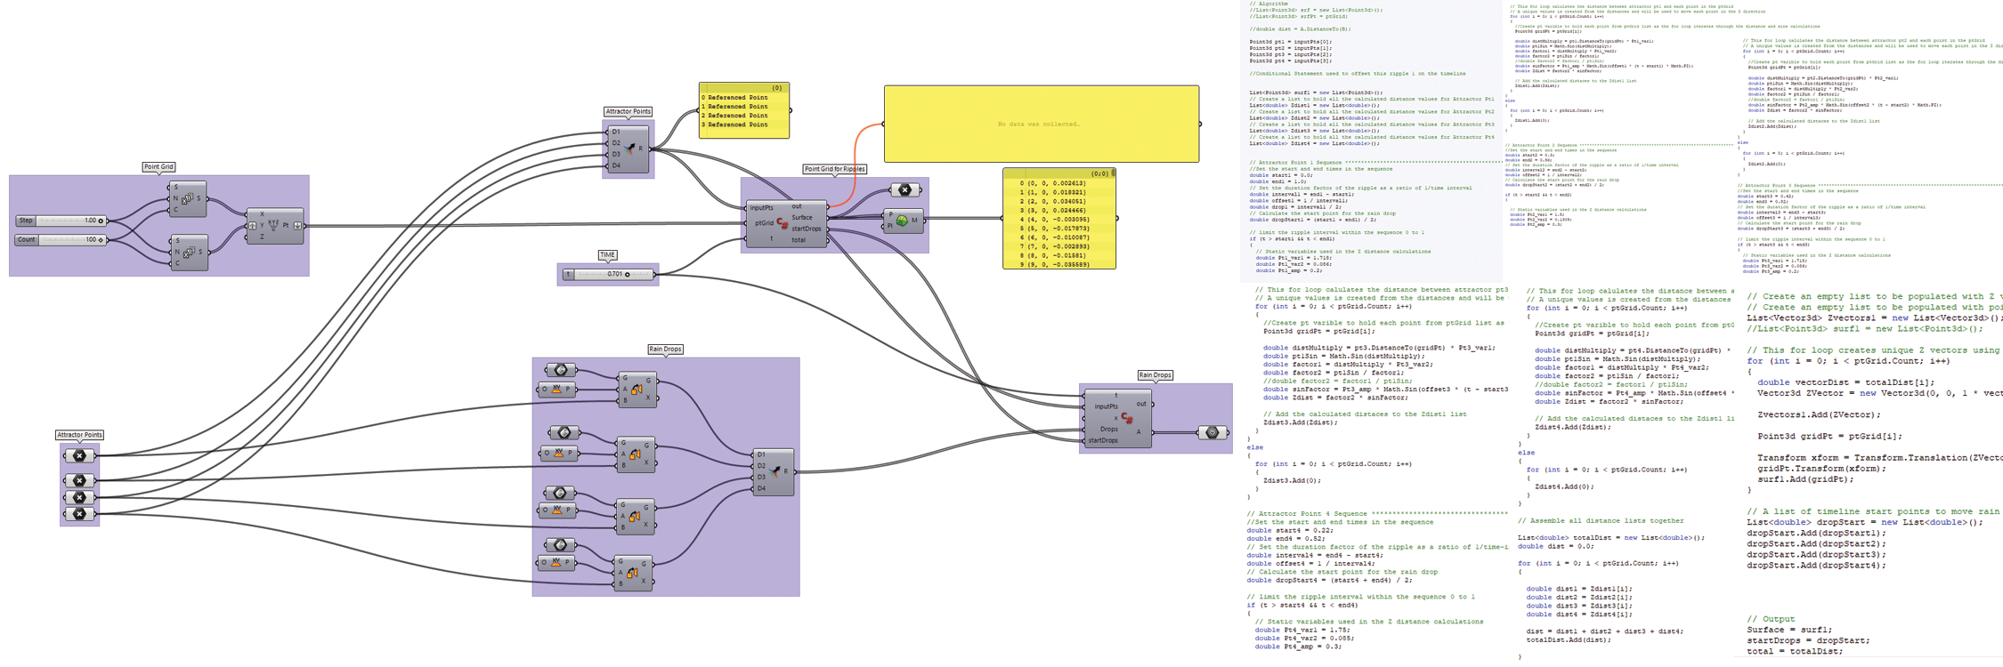
Task: Click 'totalDist.Add(dist);' code line
Action: point(1568,639)
